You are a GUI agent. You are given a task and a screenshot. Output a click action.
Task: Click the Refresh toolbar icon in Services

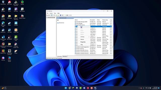click(56, 15)
